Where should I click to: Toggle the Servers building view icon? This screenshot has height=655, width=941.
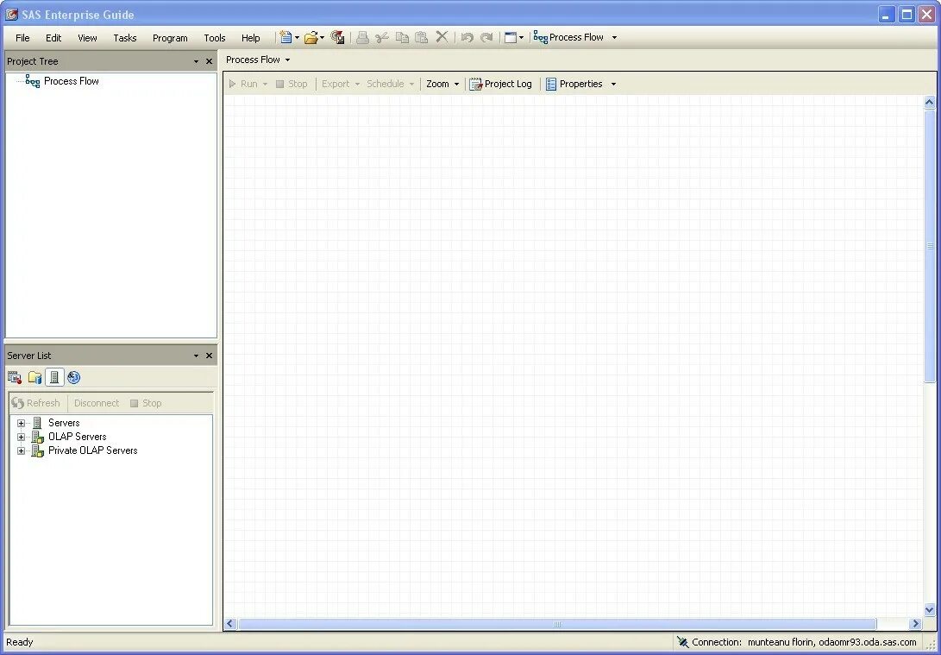pyautogui.click(x=54, y=377)
